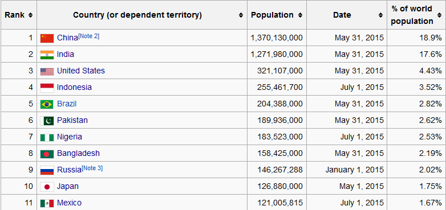Click the Japan flag icon
Screen dimensions: 446x210
(x=47, y=187)
